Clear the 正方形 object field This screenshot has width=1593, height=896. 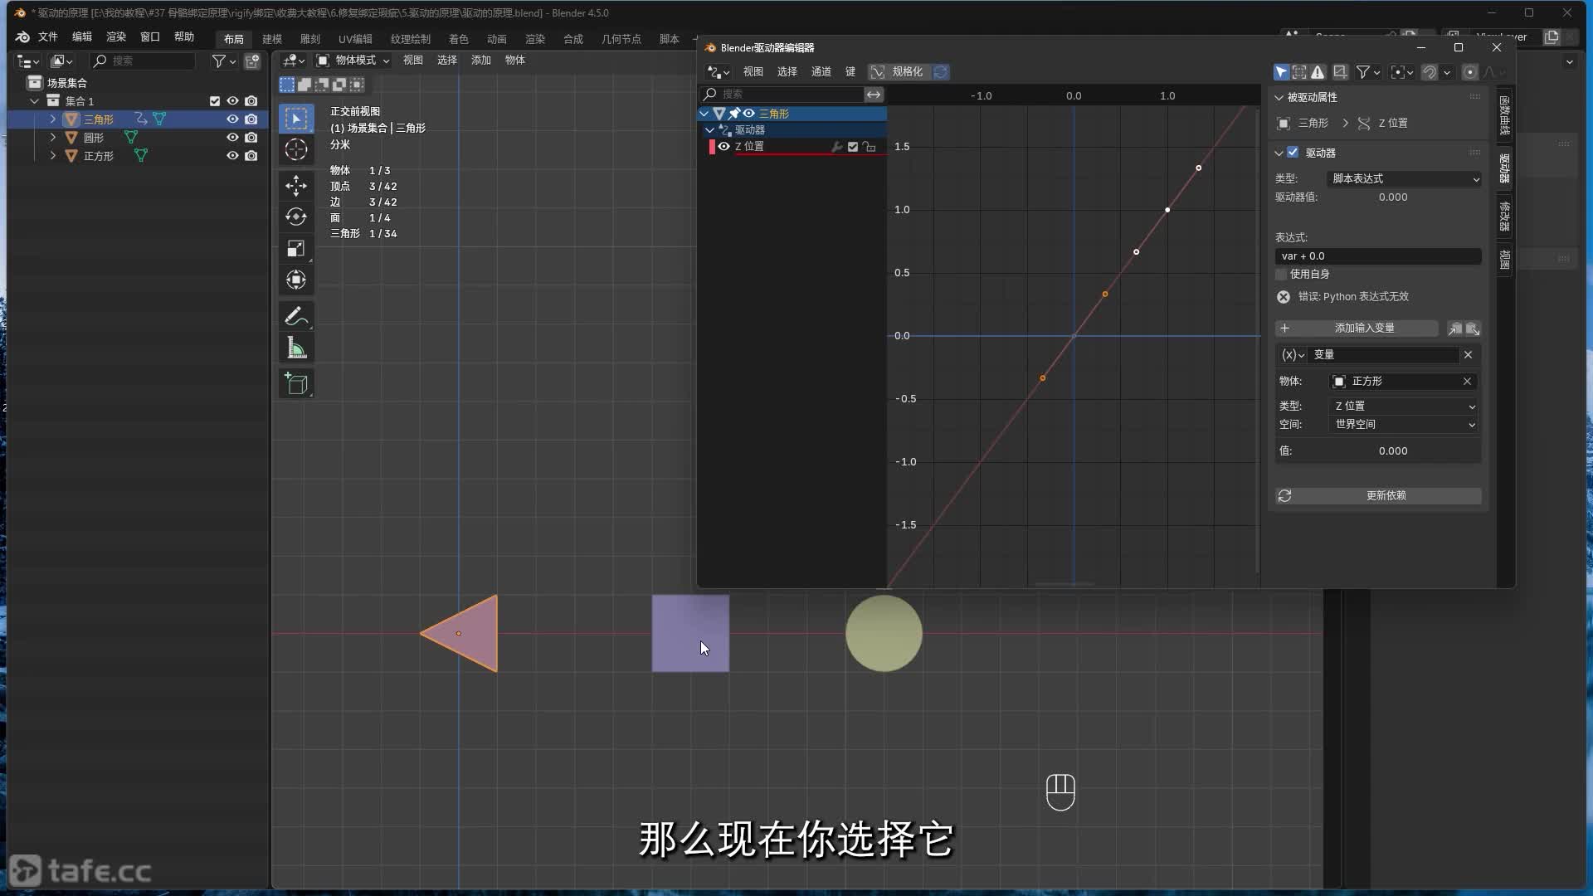[1467, 382]
